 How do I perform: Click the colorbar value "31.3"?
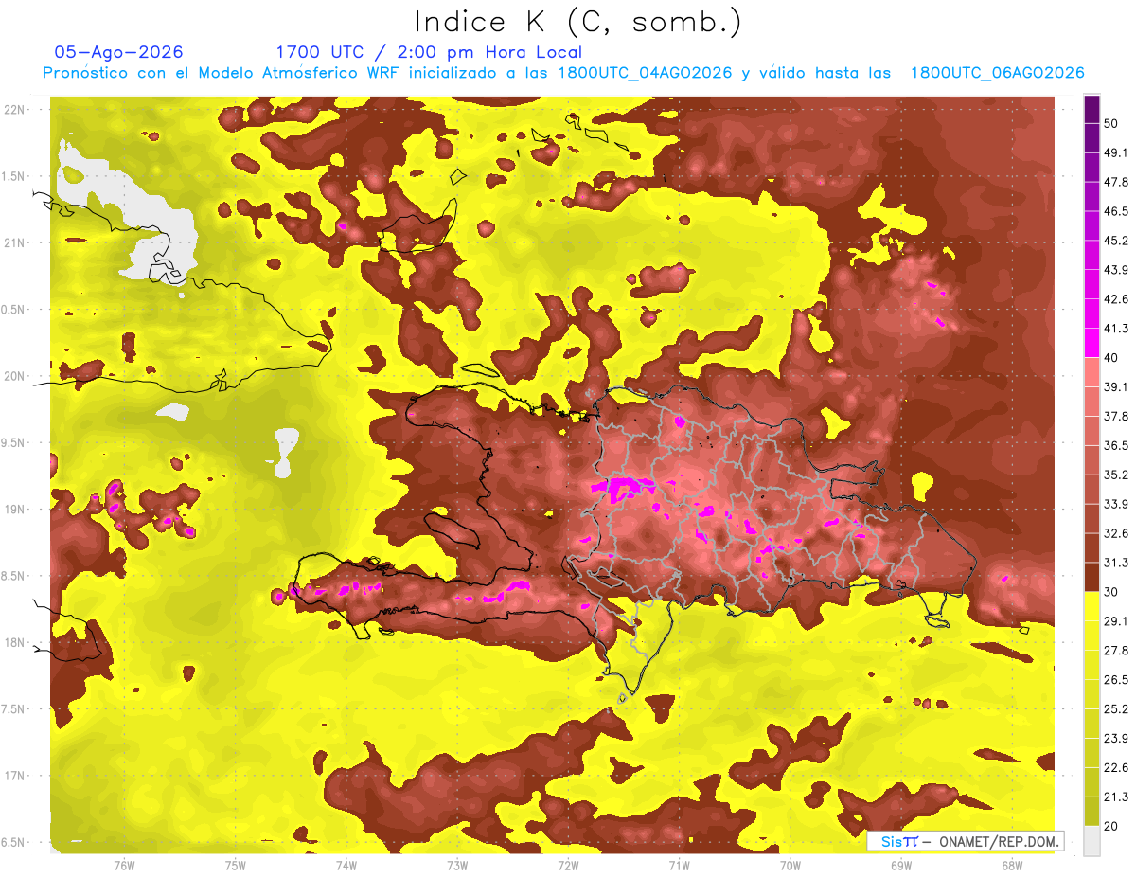pyautogui.click(x=1115, y=563)
